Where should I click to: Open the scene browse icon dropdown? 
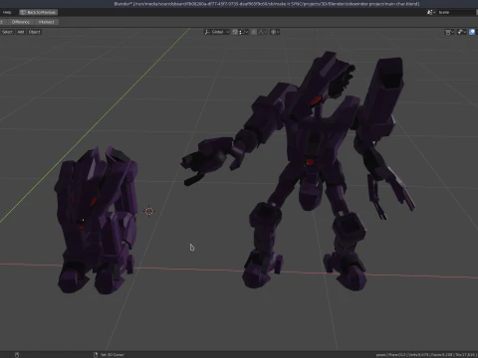(x=431, y=12)
